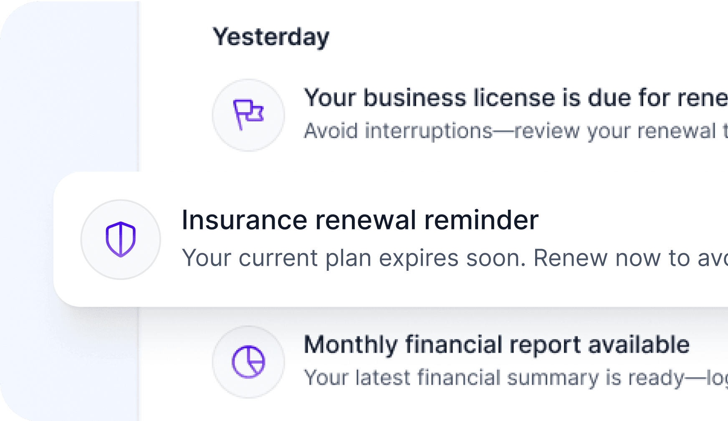The image size is (728, 421).
Task: Open the "Monthly financial report available" title
Action: point(496,345)
